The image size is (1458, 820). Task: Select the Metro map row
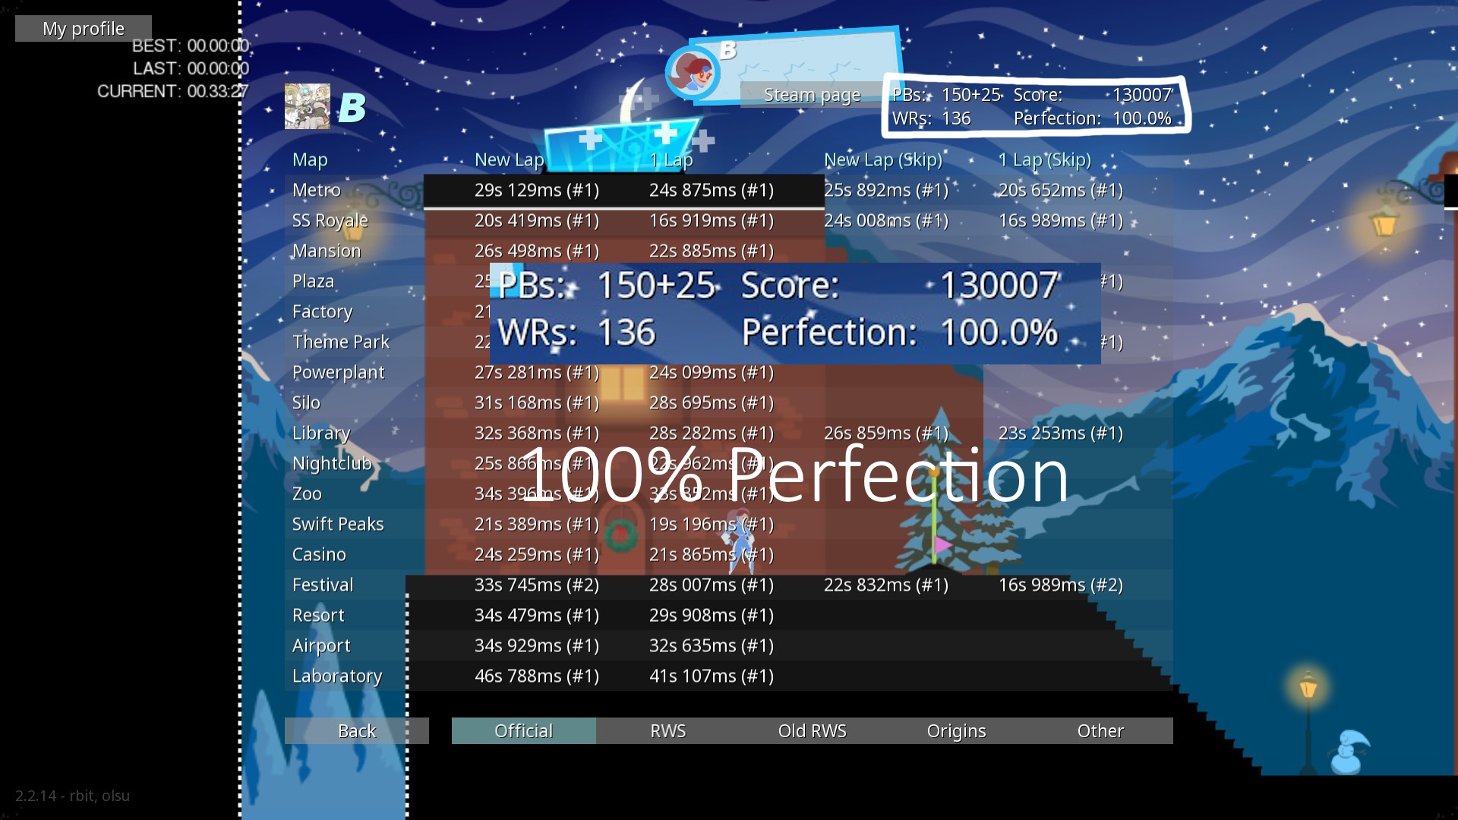(317, 190)
